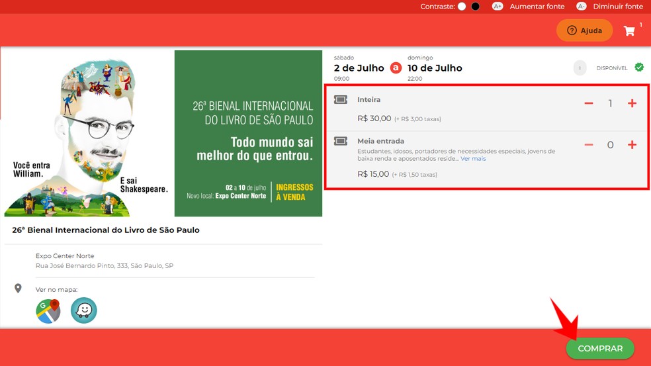Decrease Meia entrada ticket quantity

tap(589, 144)
